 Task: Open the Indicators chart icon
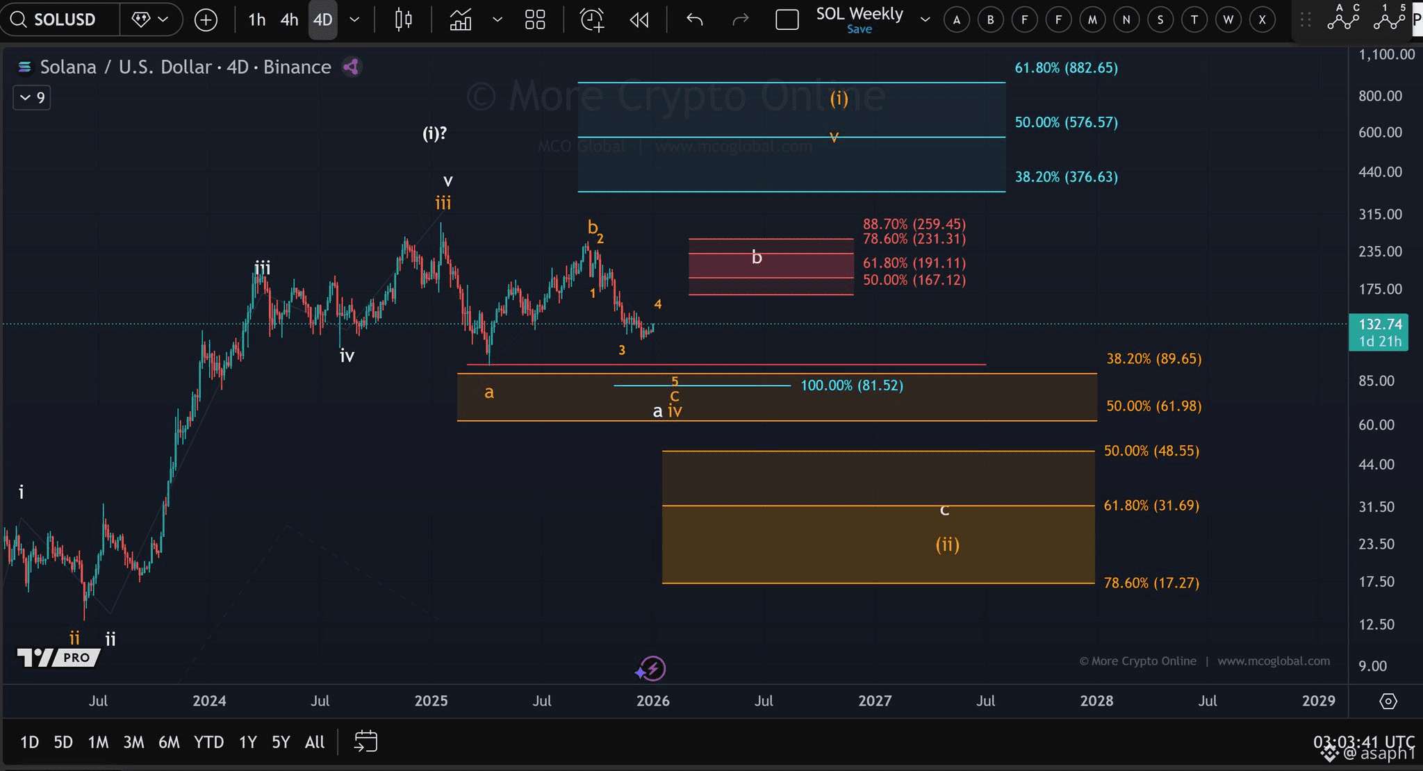461,20
